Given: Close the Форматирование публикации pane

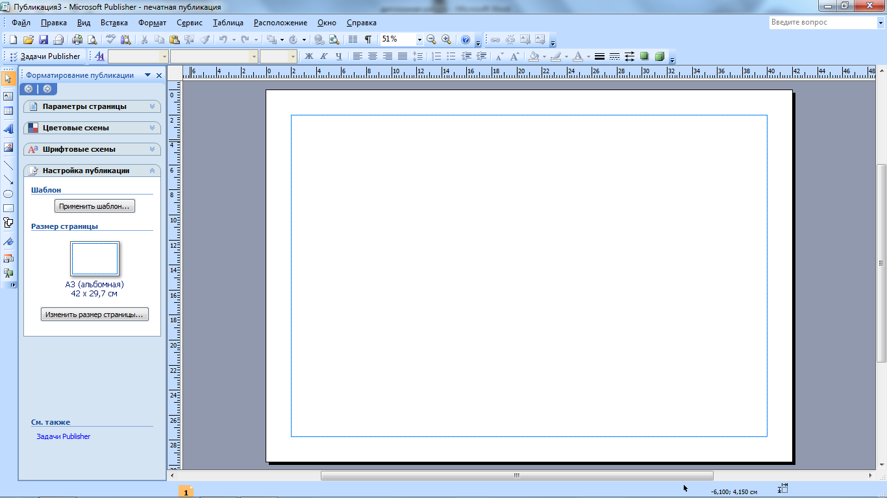Looking at the screenshot, I should (160, 75).
